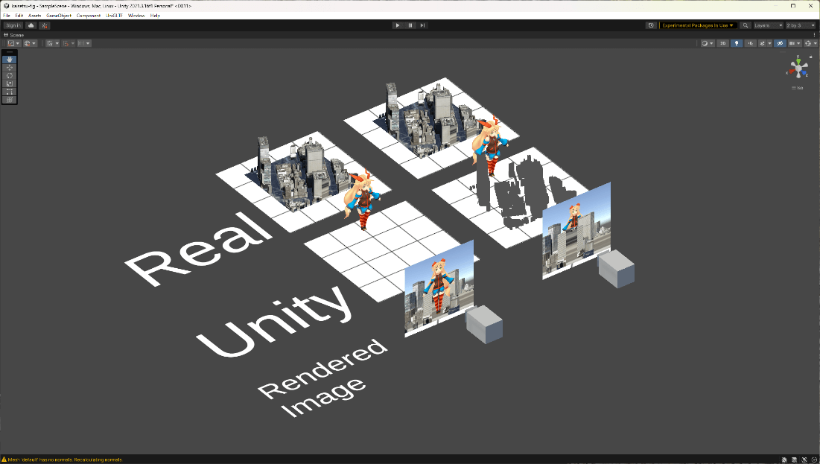
Task: Click the Sign in button
Action: point(13,25)
